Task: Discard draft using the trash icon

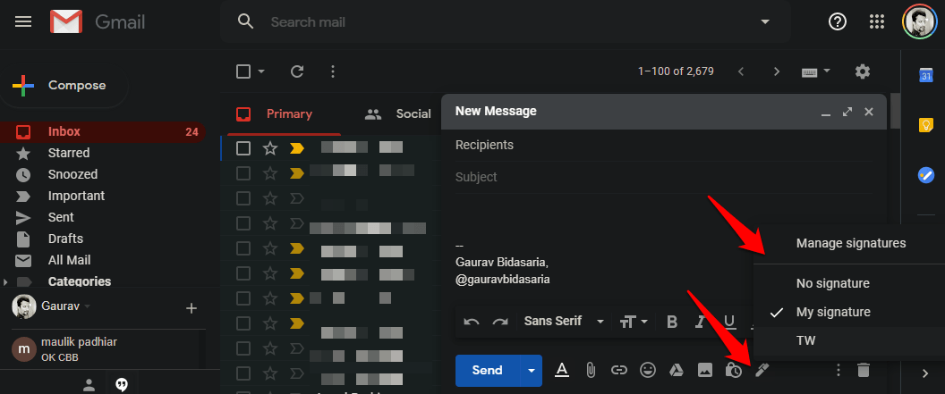Action: pos(863,370)
